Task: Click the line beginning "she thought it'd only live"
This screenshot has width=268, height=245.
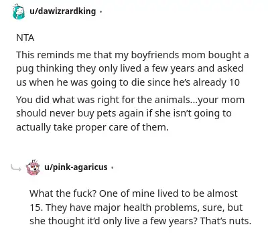Action: [x=140, y=221]
